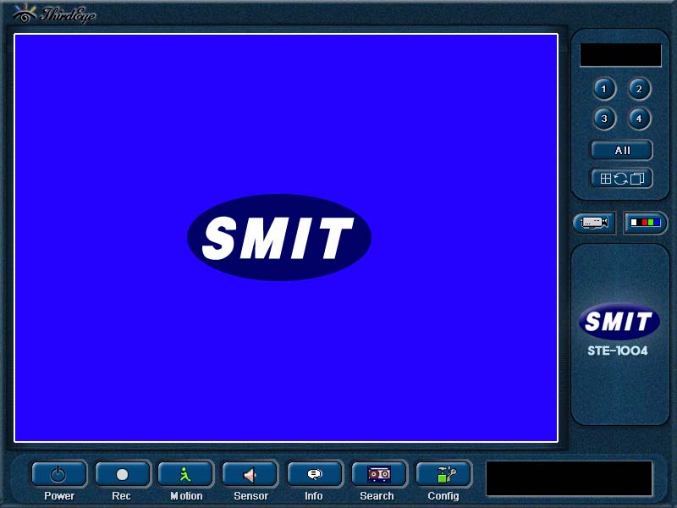Image resolution: width=677 pixels, height=508 pixels.
Task: Start recording with the Rec button
Action: coord(123,475)
